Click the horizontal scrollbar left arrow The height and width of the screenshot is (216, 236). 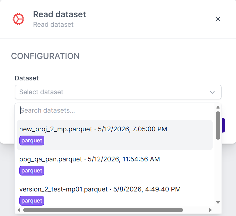pyautogui.click(x=19, y=210)
